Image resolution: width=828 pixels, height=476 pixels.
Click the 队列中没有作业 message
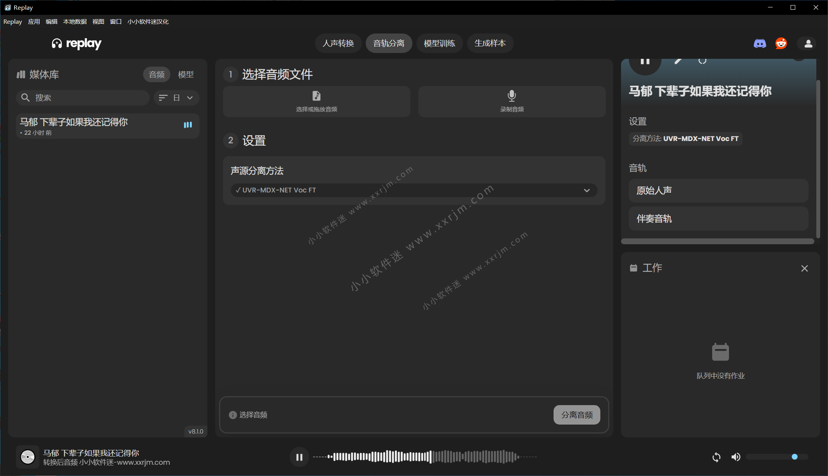(720, 376)
